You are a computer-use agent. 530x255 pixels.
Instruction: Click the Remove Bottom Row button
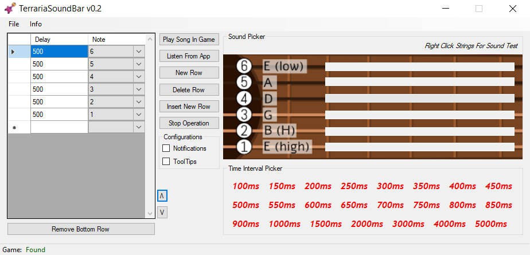tap(81, 229)
